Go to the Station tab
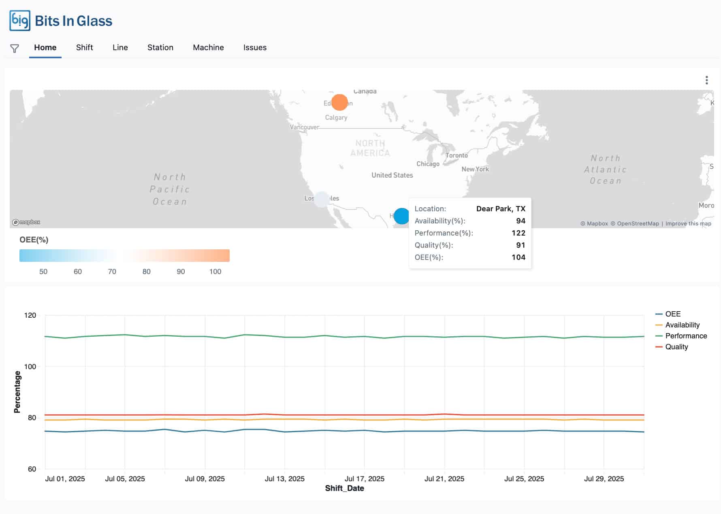This screenshot has height=514, width=721. (160, 47)
